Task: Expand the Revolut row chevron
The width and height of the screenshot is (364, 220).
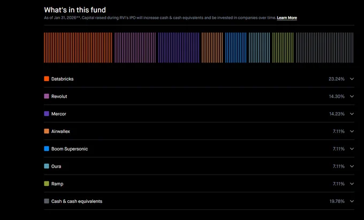Action: pyautogui.click(x=352, y=96)
